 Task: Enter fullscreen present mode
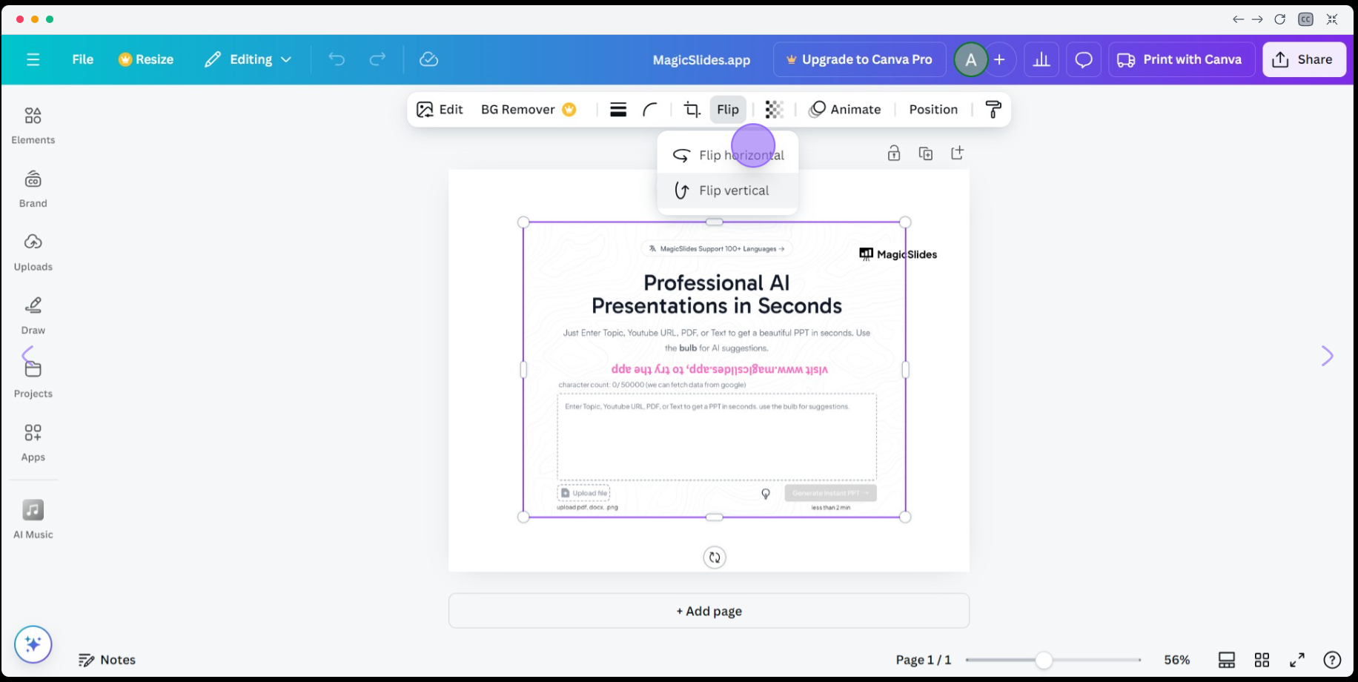point(1297,660)
